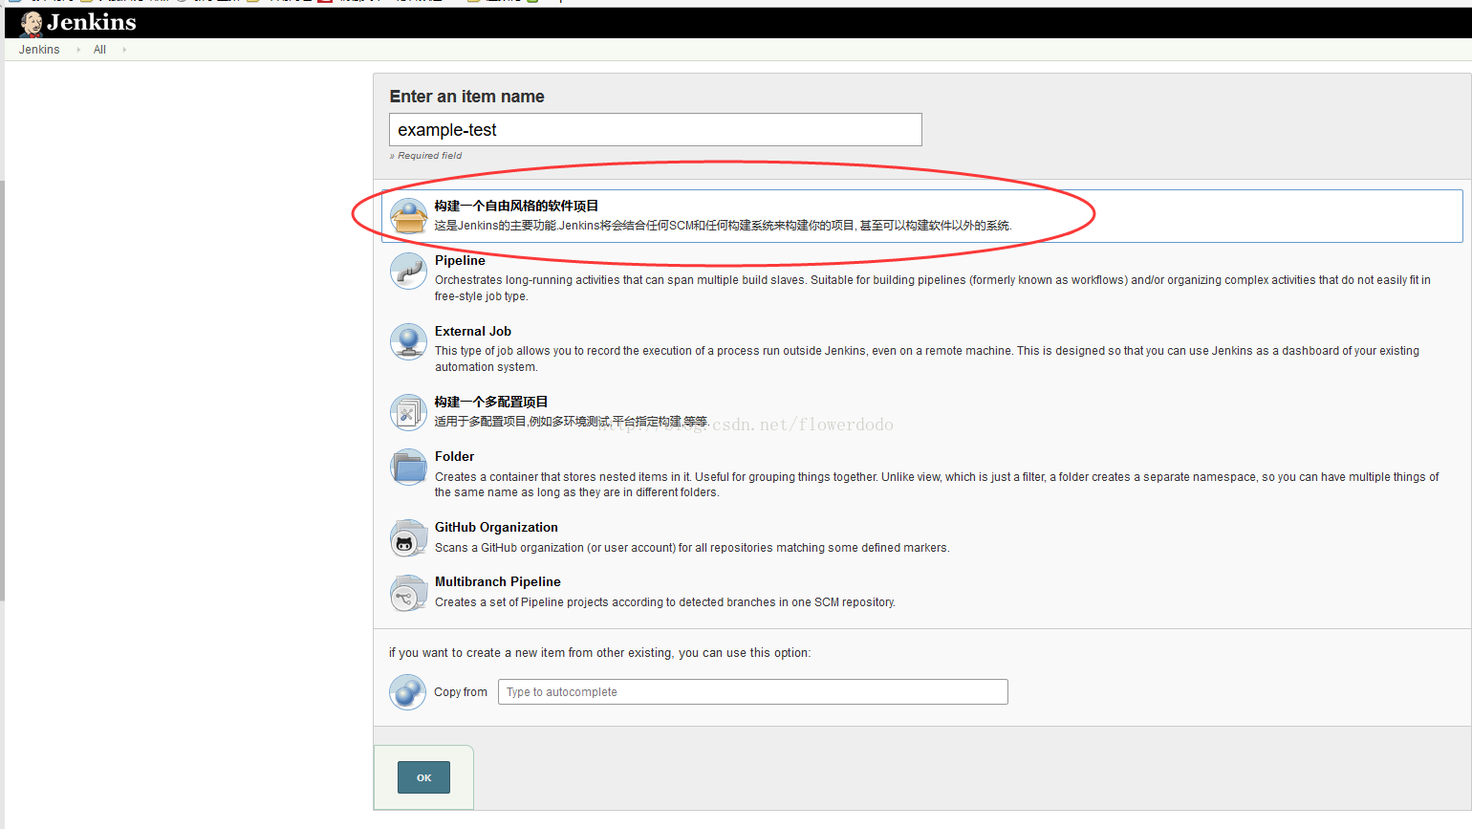Select the Multibranch Pipeline icon

point(408,592)
